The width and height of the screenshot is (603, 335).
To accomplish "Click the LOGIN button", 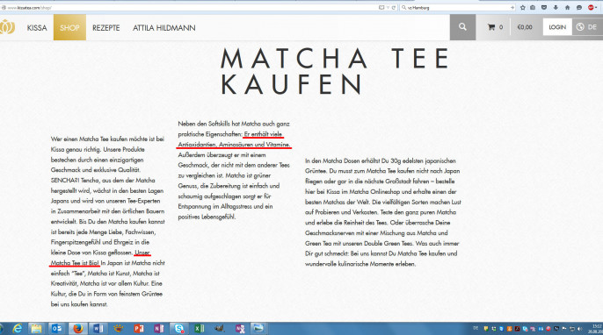I will (557, 27).
